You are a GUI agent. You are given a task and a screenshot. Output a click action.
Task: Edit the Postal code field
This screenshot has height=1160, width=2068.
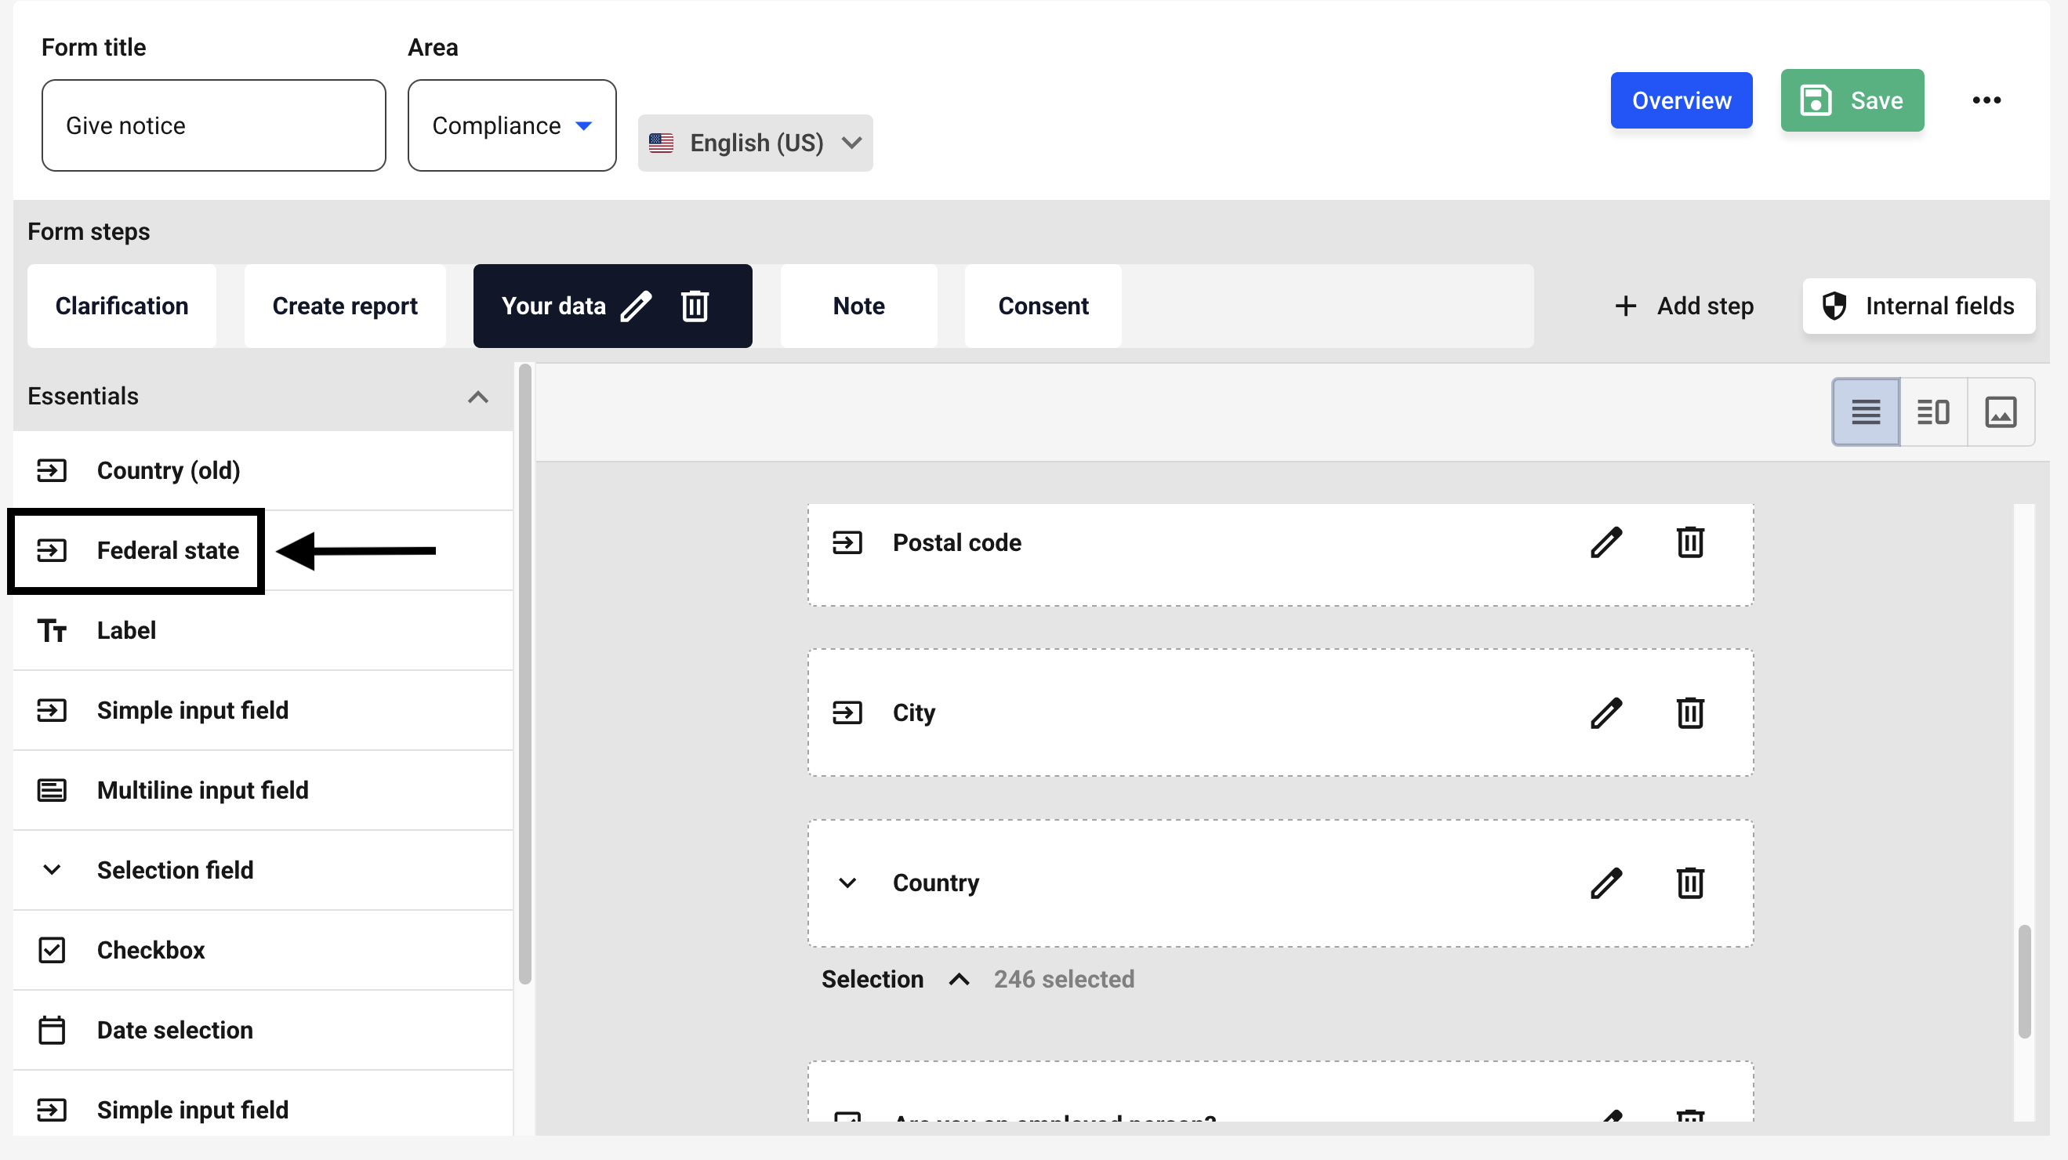(1605, 542)
